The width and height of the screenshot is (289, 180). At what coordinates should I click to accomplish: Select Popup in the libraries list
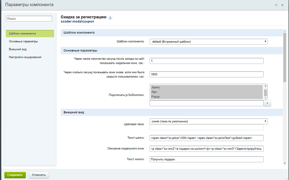pyautogui.click(x=206, y=97)
